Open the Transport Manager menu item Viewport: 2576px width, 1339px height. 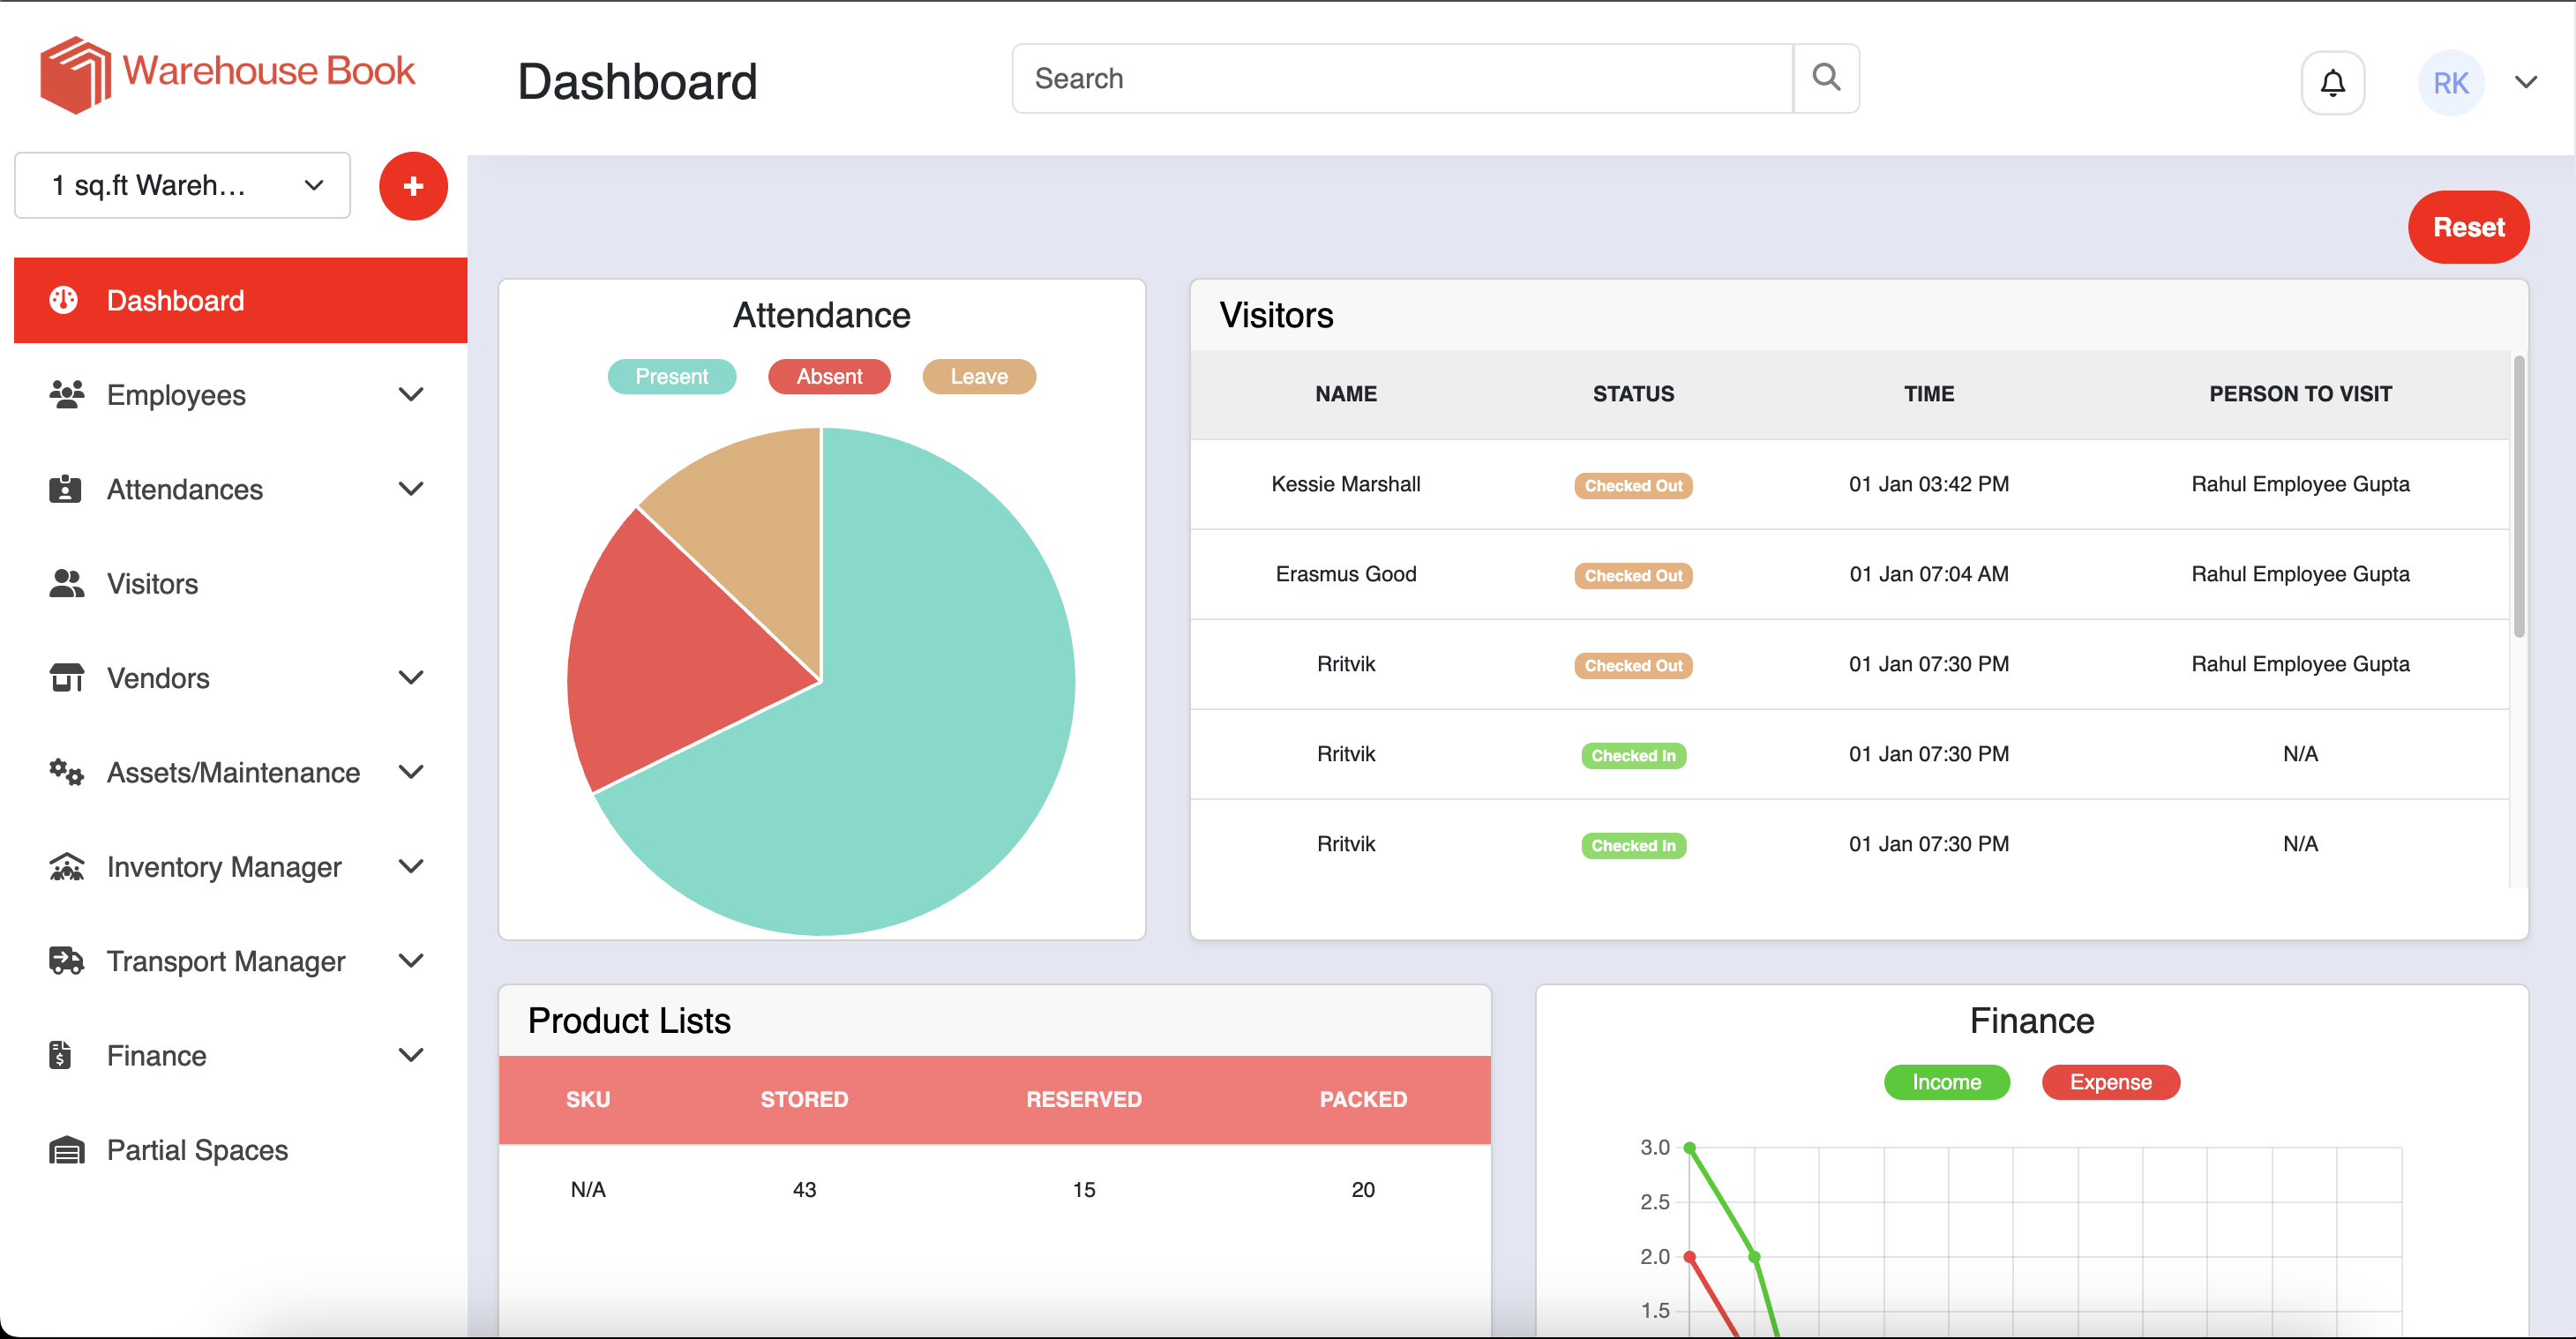226,961
